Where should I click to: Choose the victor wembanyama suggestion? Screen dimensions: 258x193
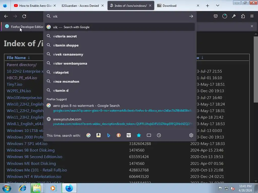point(120,63)
